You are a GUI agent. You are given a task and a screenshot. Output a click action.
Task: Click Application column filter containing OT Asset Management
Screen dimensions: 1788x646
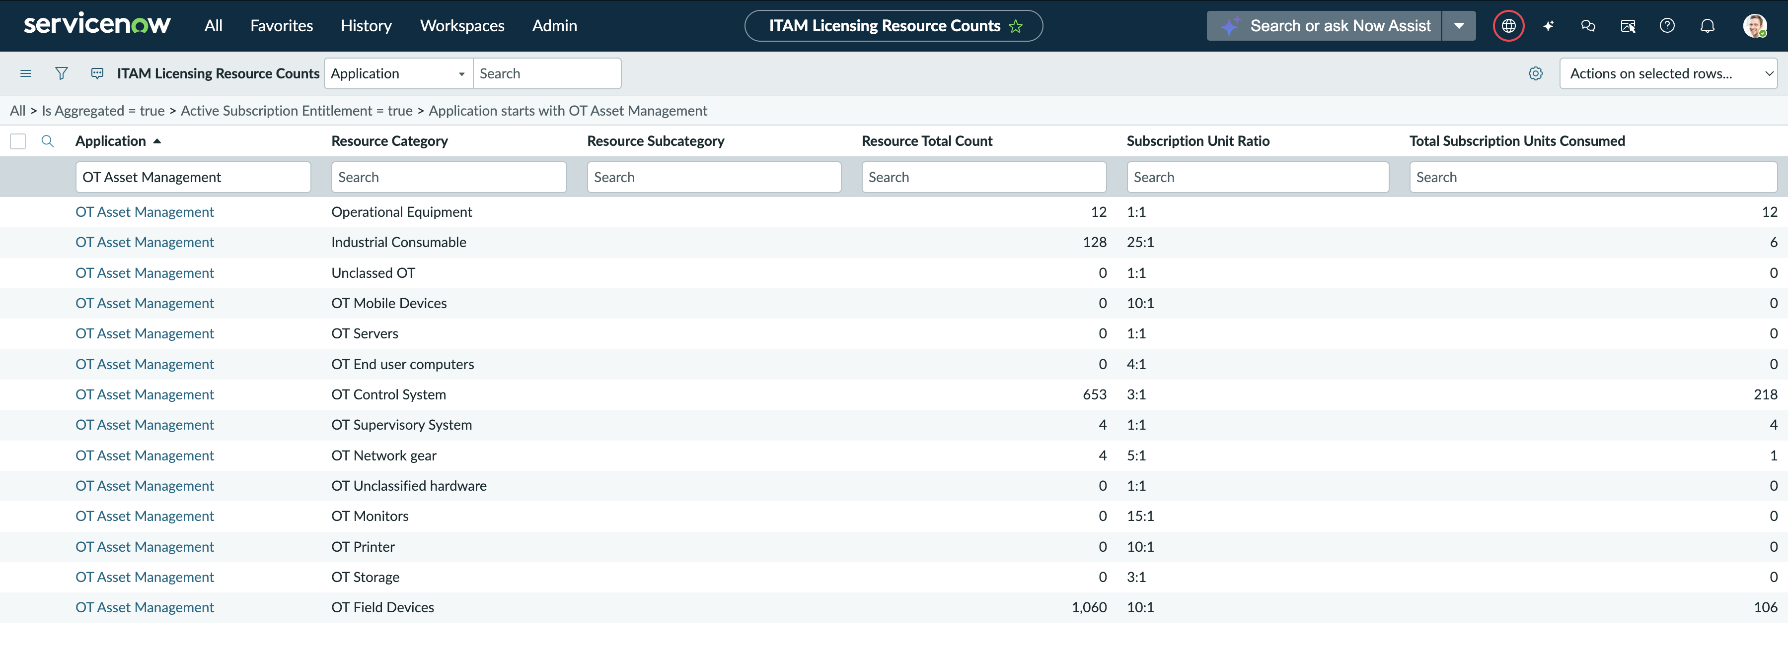(193, 178)
